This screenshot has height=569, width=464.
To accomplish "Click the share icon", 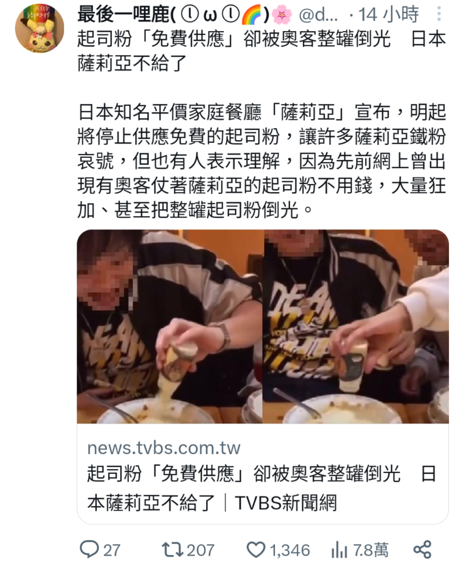I will click(x=422, y=550).
